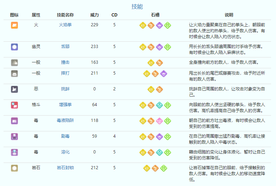Open the 剧毒 skill link
The image size is (276, 186).
(x=65, y=136)
